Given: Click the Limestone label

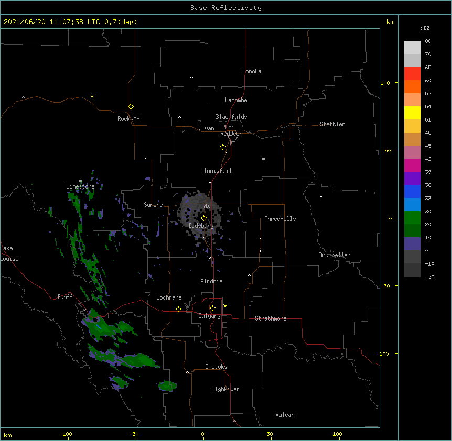Looking at the screenshot, I should coord(80,186).
